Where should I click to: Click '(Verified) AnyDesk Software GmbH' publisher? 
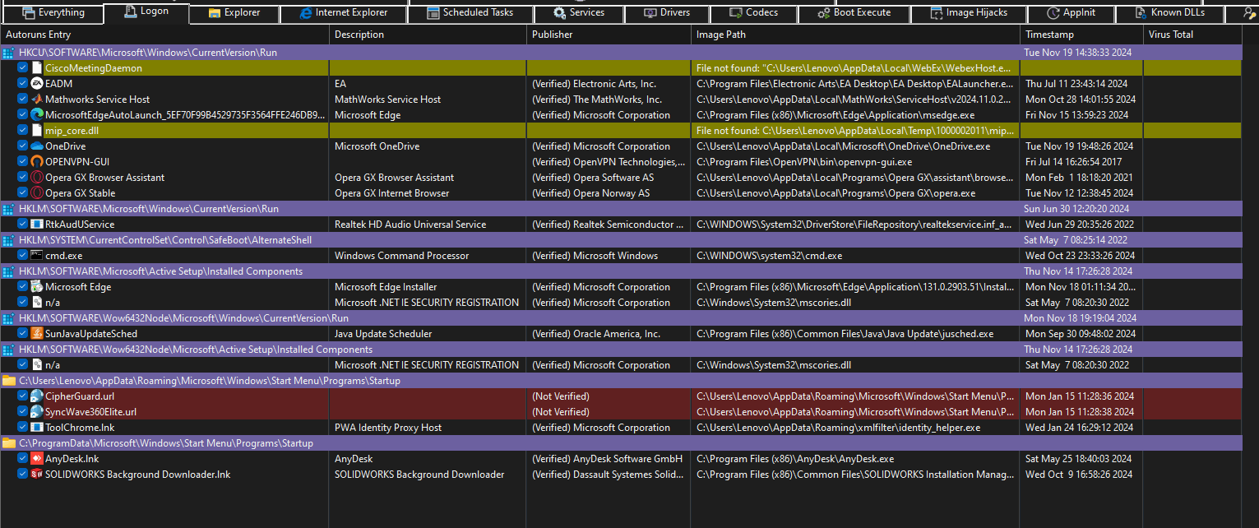pyautogui.click(x=608, y=459)
